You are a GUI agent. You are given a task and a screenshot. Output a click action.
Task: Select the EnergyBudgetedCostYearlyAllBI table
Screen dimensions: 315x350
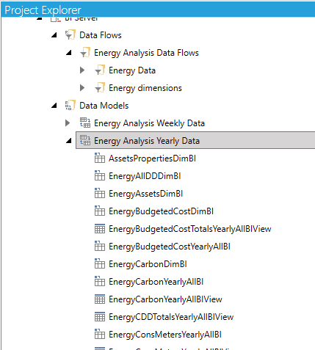click(170, 247)
